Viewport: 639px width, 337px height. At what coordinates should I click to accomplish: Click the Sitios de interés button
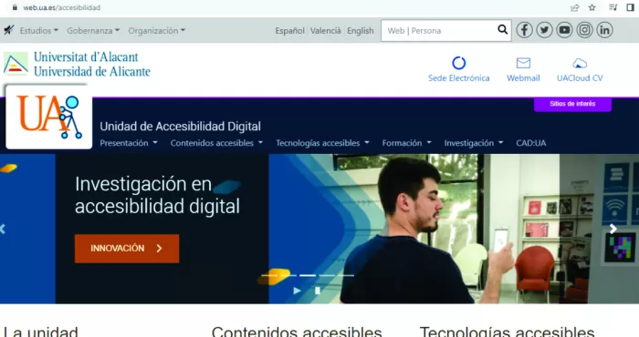point(572,104)
